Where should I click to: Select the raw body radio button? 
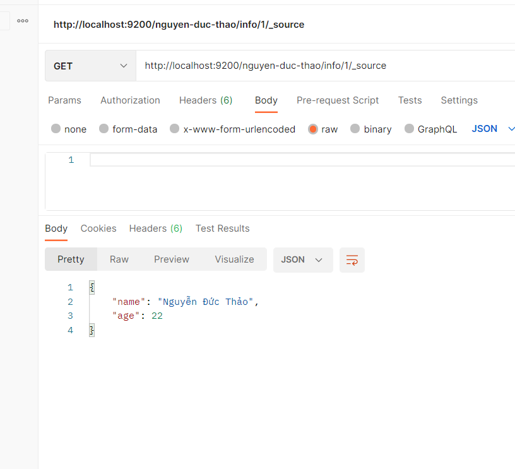click(313, 129)
